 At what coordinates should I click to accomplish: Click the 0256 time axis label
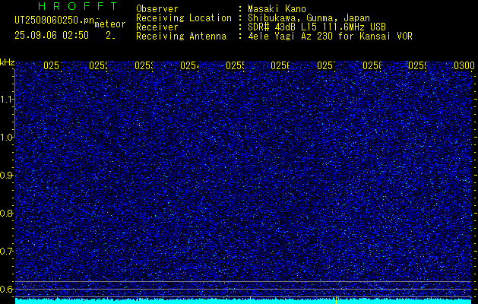coord(280,65)
